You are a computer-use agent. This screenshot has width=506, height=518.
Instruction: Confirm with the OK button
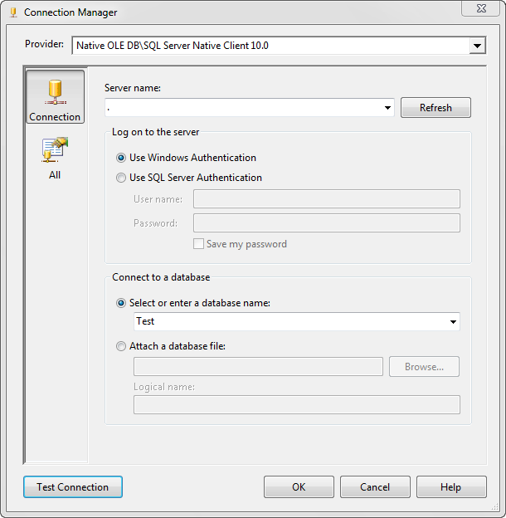(299, 487)
